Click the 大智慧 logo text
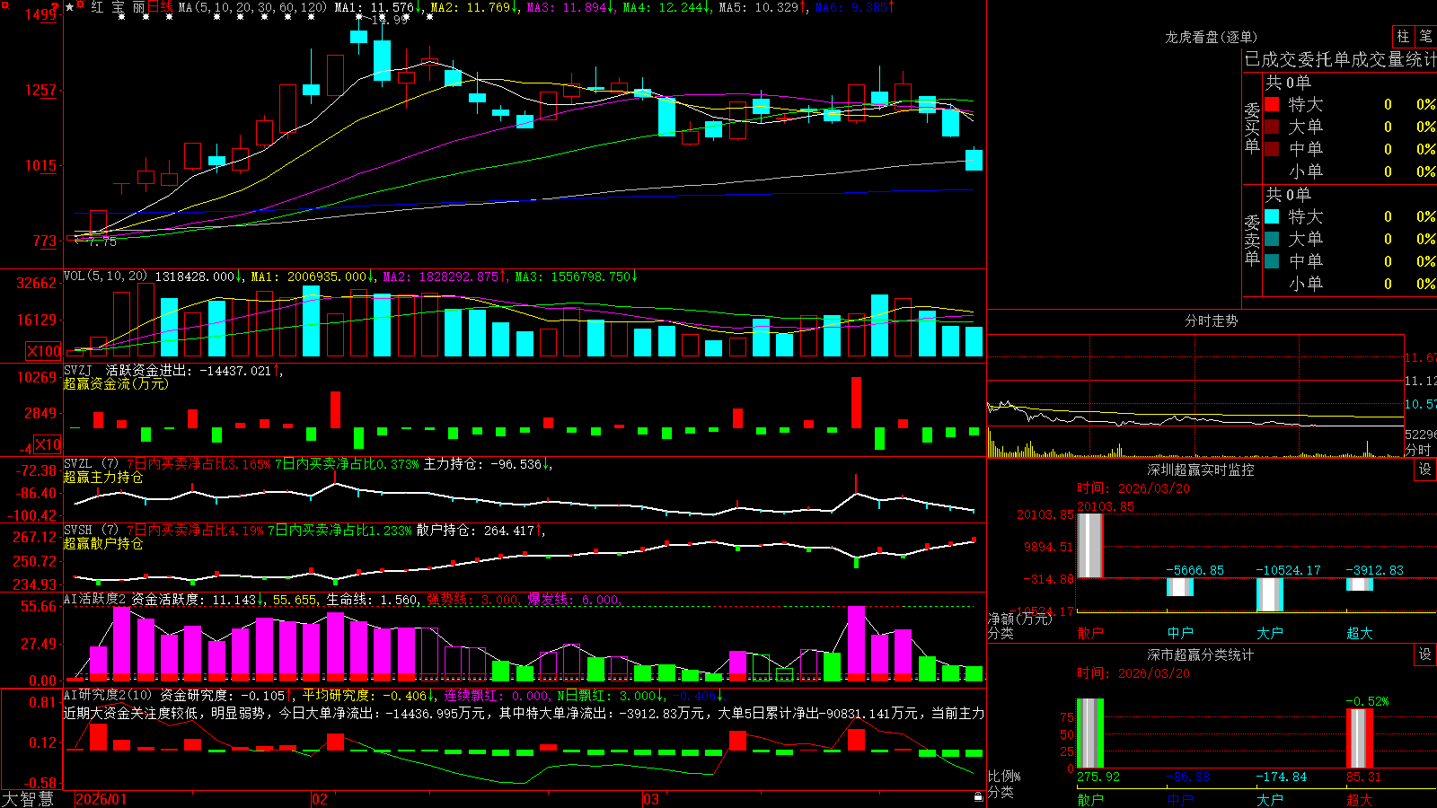The image size is (1437, 808). (28, 799)
